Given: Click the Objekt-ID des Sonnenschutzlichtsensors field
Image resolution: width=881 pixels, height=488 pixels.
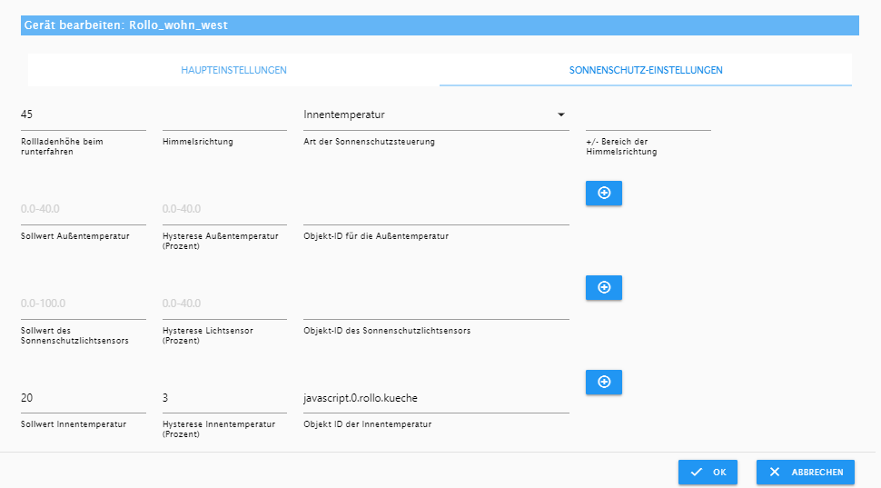Looking at the screenshot, I should coord(436,304).
